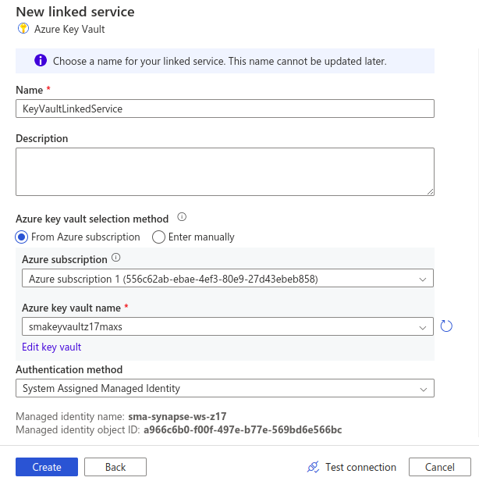The image size is (479, 488).
Task: Click the managed identity object ID value
Action: click(243, 429)
